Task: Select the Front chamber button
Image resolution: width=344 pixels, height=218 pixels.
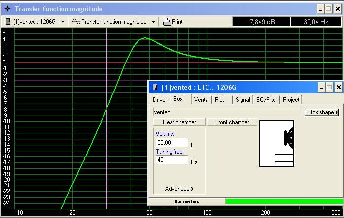Action: [232, 122]
